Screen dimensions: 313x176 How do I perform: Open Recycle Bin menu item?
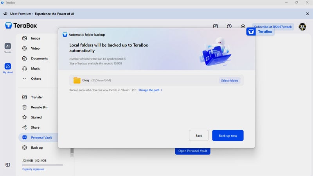[x=39, y=107]
